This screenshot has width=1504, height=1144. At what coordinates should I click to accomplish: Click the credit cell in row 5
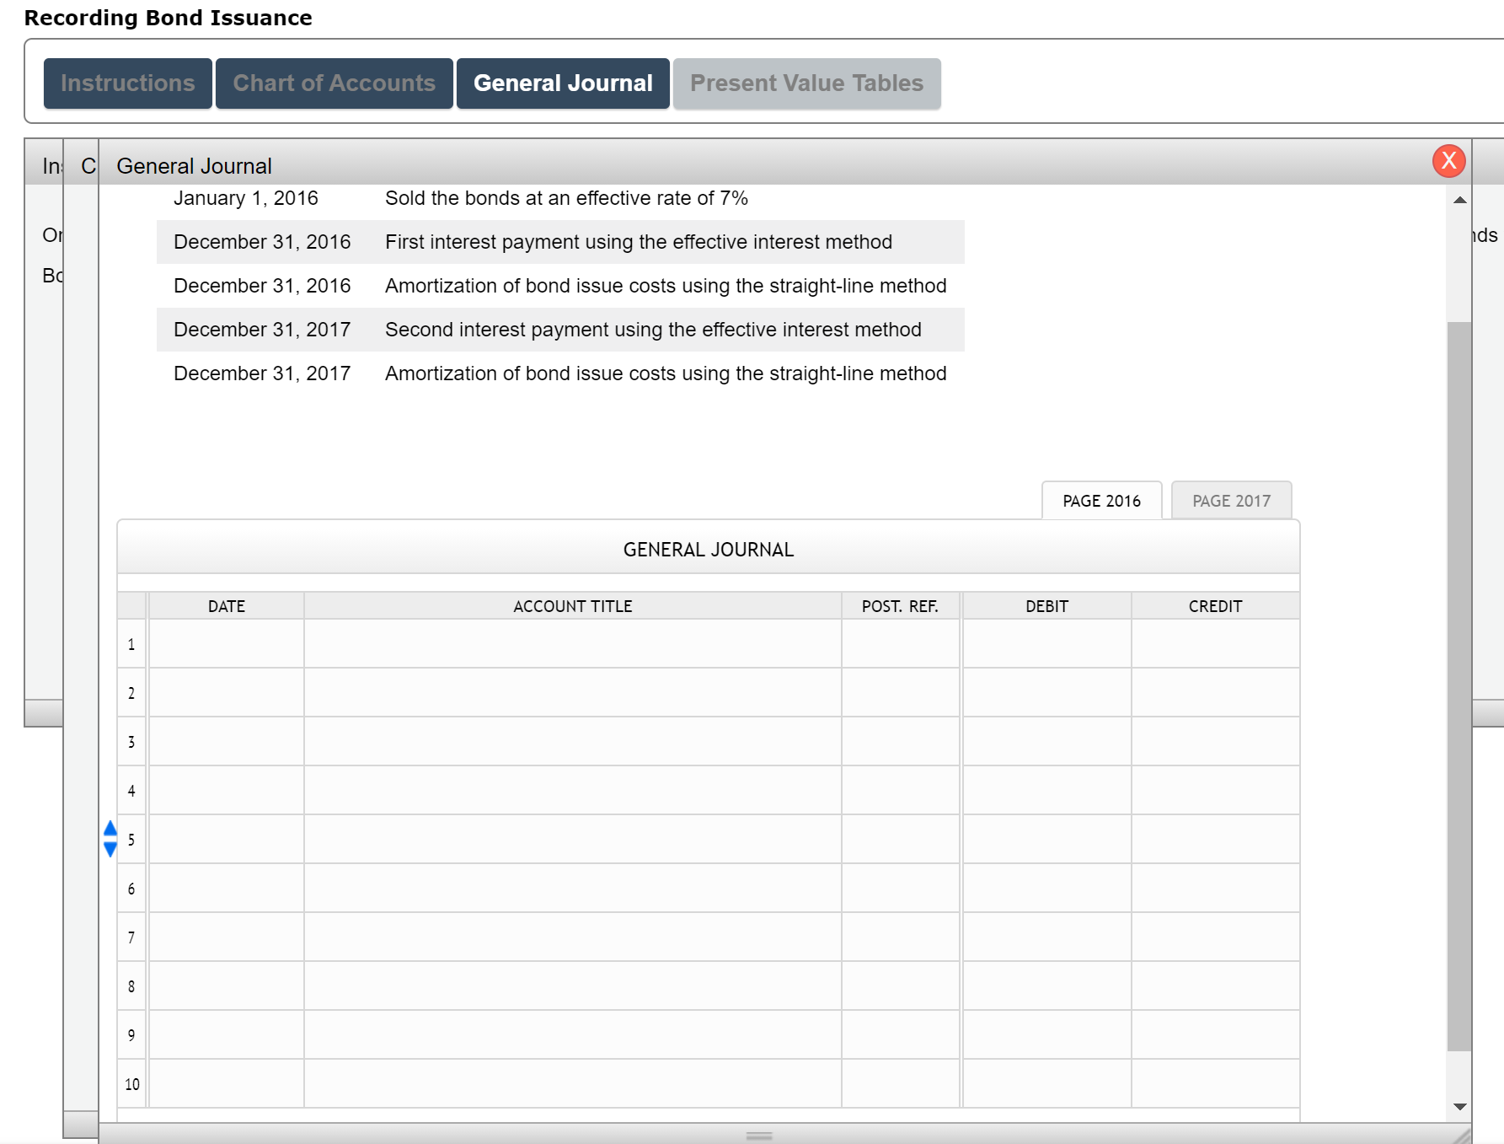click(x=1216, y=840)
